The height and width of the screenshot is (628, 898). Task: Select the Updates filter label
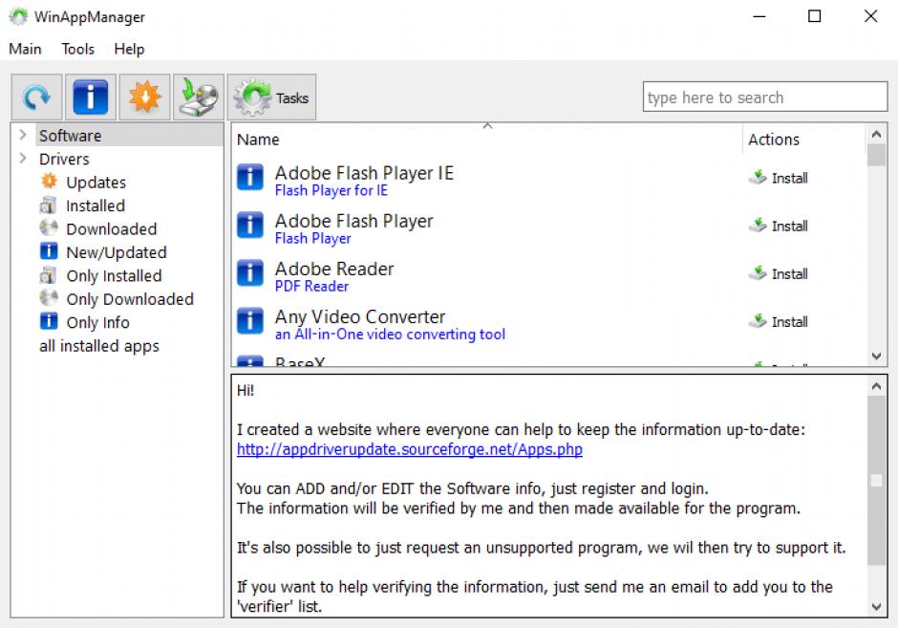pyautogui.click(x=96, y=183)
